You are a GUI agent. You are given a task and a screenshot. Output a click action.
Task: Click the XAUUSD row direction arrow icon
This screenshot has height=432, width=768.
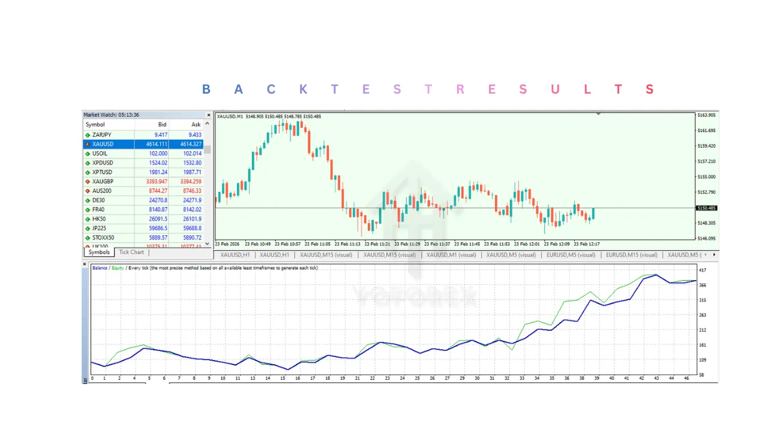coord(88,144)
